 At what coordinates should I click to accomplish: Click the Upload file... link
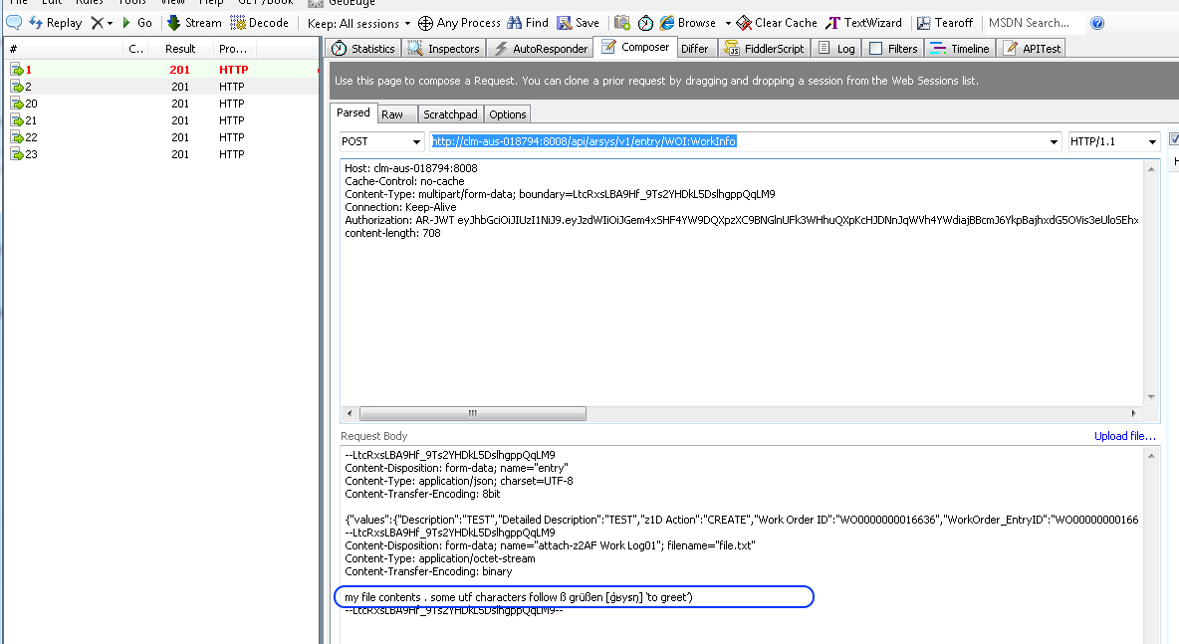[1124, 436]
